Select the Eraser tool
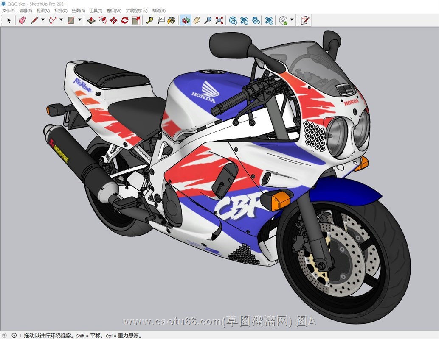 coord(23,20)
